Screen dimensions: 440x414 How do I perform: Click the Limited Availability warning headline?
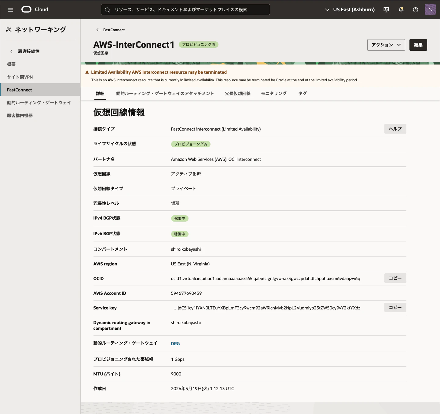coord(159,72)
